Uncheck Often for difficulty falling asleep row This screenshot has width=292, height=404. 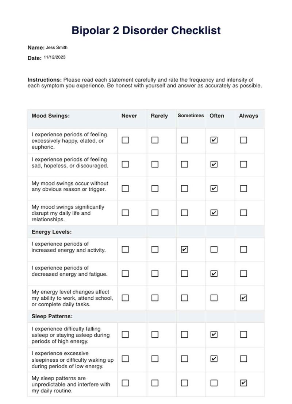coord(214,334)
